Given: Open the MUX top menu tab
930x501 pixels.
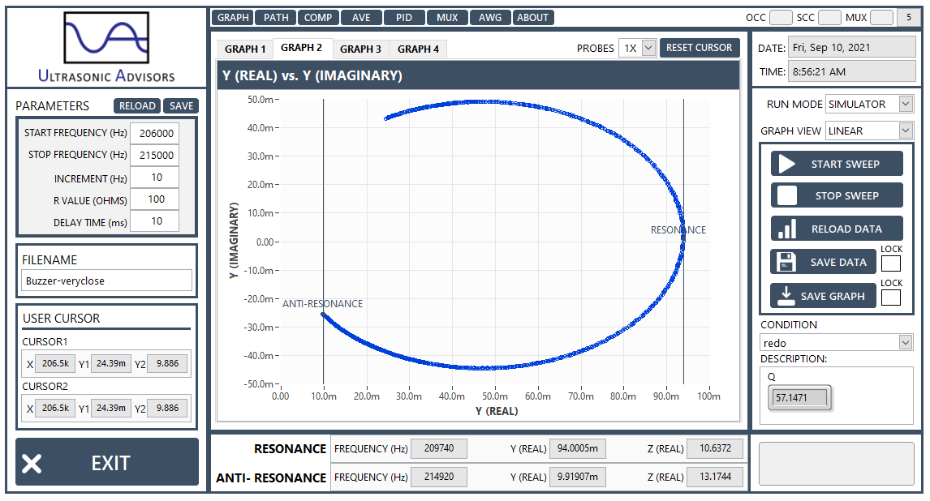Looking at the screenshot, I should [447, 18].
